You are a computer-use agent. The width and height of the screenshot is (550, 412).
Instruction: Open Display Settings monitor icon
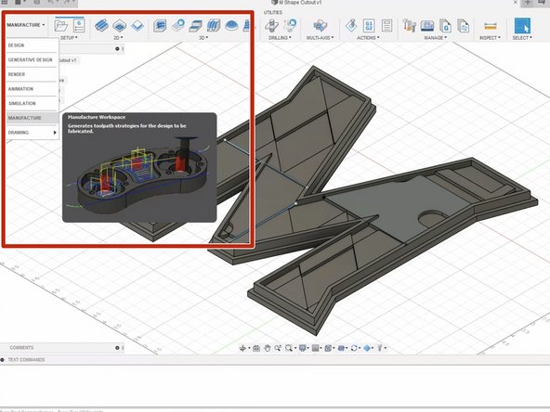(x=303, y=348)
